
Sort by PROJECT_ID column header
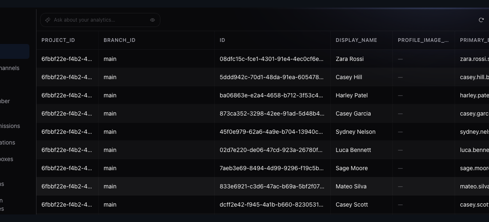click(58, 40)
